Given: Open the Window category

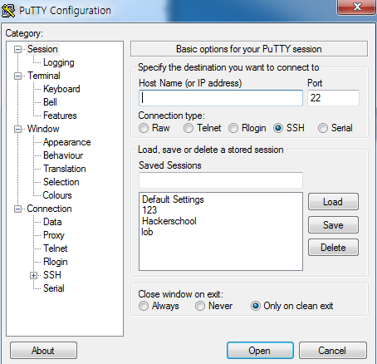Looking at the screenshot, I should pyautogui.click(x=43, y=129).
